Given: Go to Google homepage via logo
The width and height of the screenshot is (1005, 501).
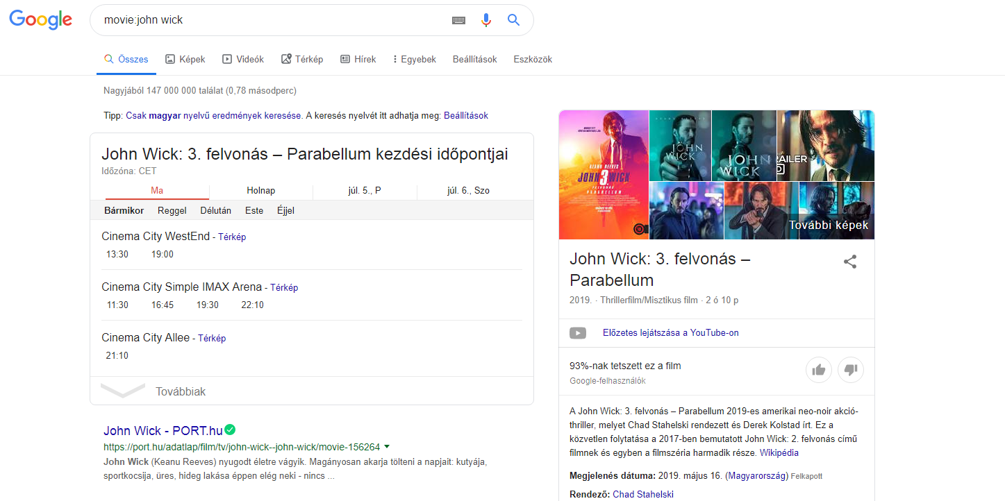Looking at the screenshot, I should 41,20.
